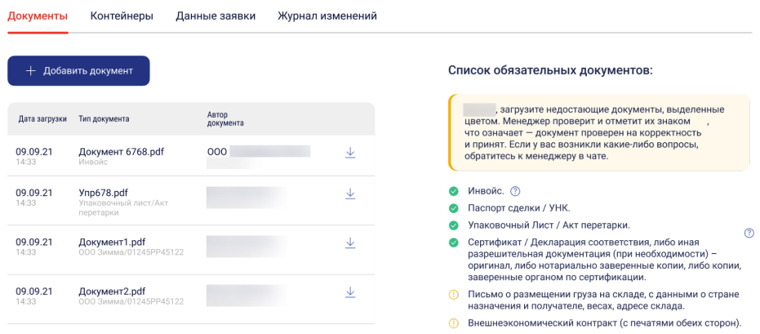Download Документ 6768.pdf via arrow icon

[350, 153]
